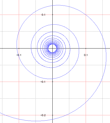
Task: Click the 0.1 label on the vertical axis
Action: tap(43, 15)
